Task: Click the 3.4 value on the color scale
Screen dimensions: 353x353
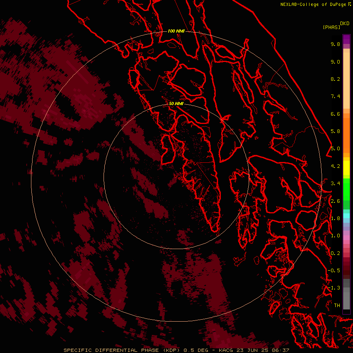Action: pyautogui.click(x=335, y=184)
